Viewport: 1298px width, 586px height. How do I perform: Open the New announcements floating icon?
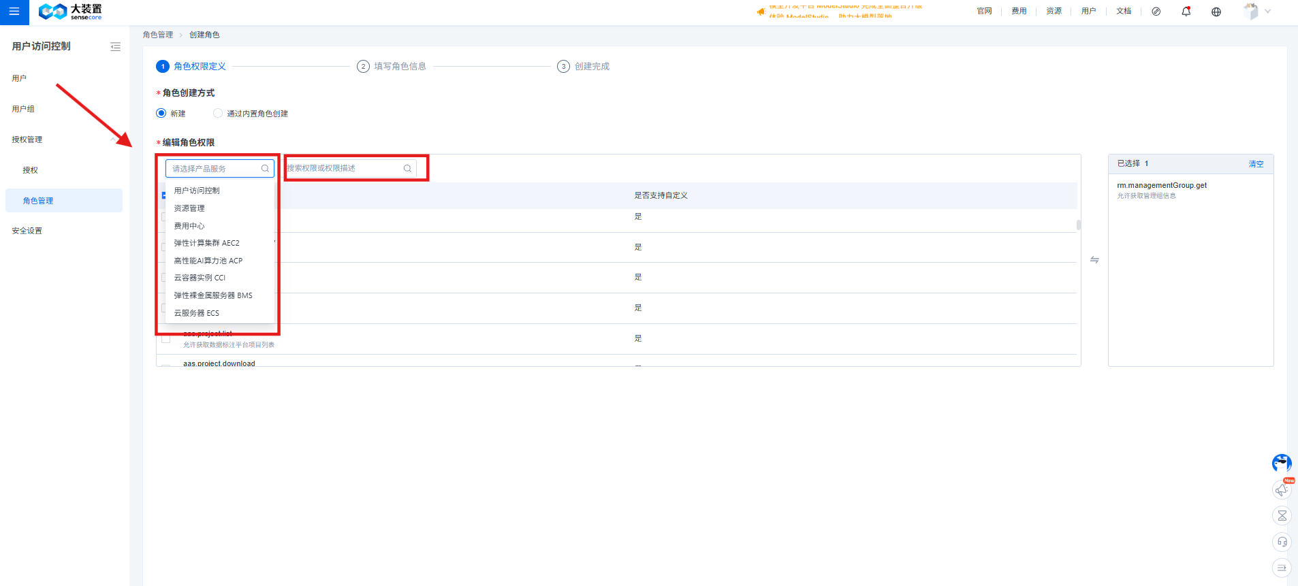click(x=1282, y=489)
